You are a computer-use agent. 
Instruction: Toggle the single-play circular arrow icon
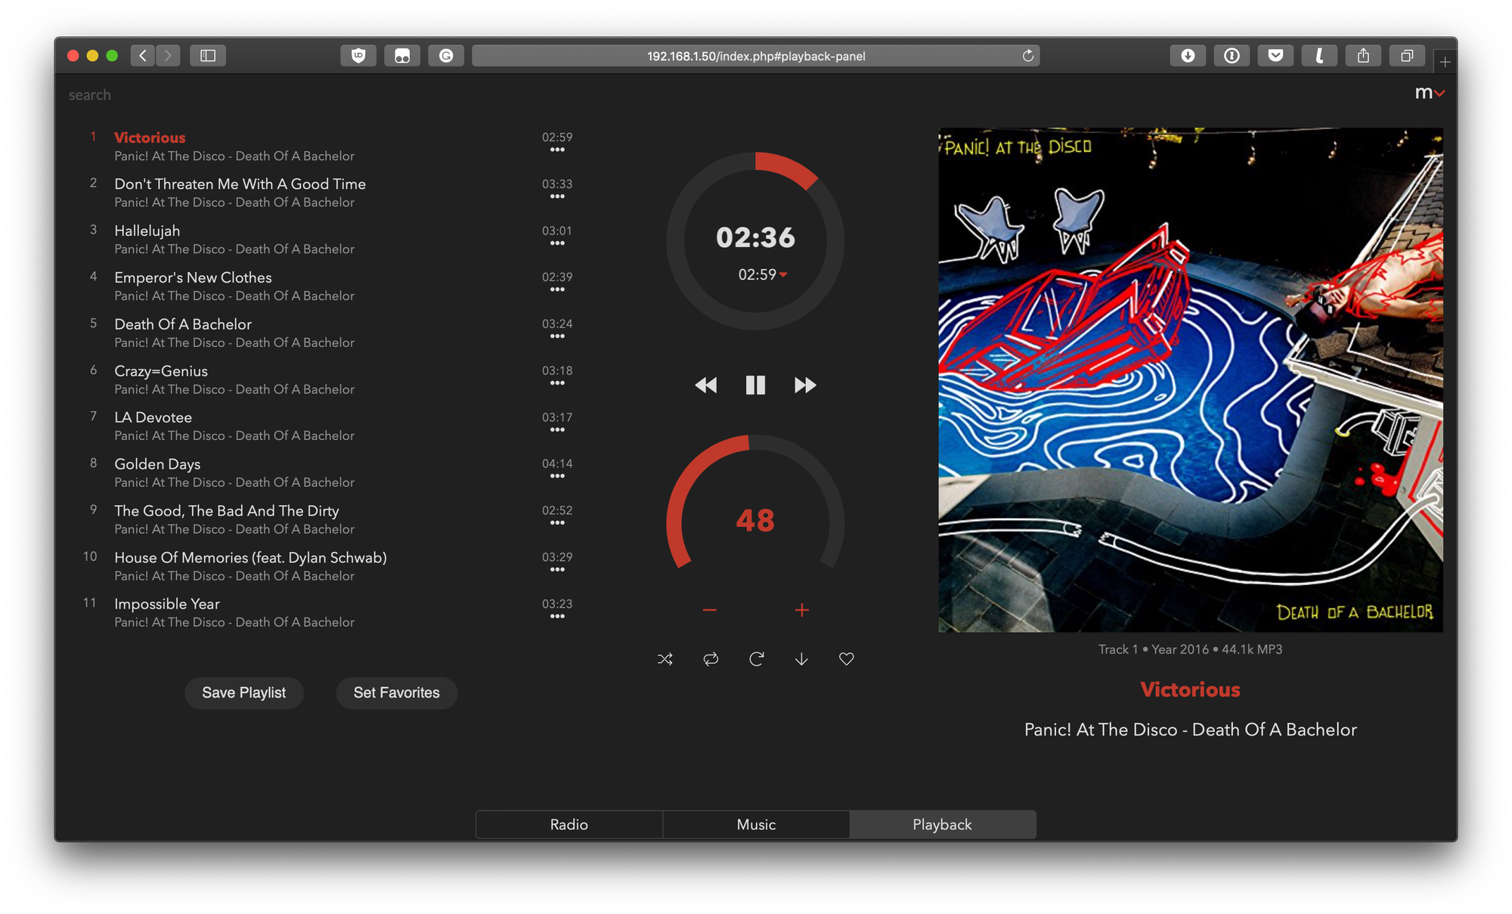(x=756, y=659)
